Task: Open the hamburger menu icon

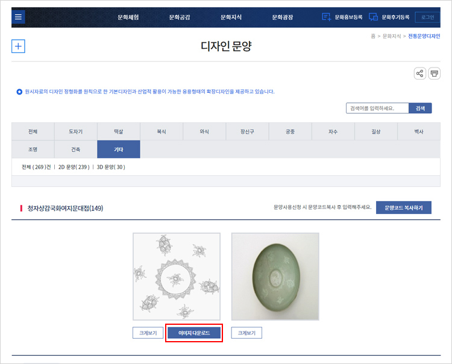Action: [x=19, y=17]
